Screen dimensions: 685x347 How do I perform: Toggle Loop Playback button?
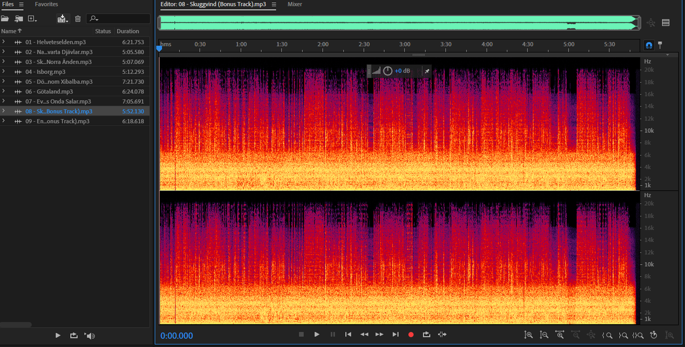(x=427, y=335)
